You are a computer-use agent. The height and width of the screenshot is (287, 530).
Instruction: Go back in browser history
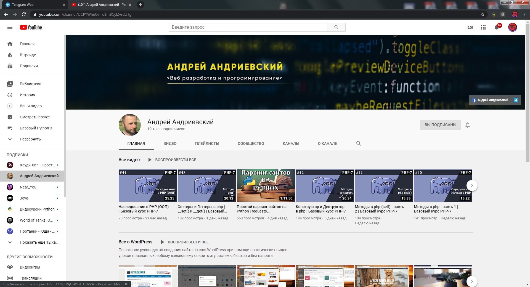[6, 14]
